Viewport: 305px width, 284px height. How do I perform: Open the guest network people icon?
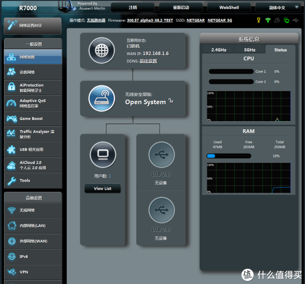point(12,71)
